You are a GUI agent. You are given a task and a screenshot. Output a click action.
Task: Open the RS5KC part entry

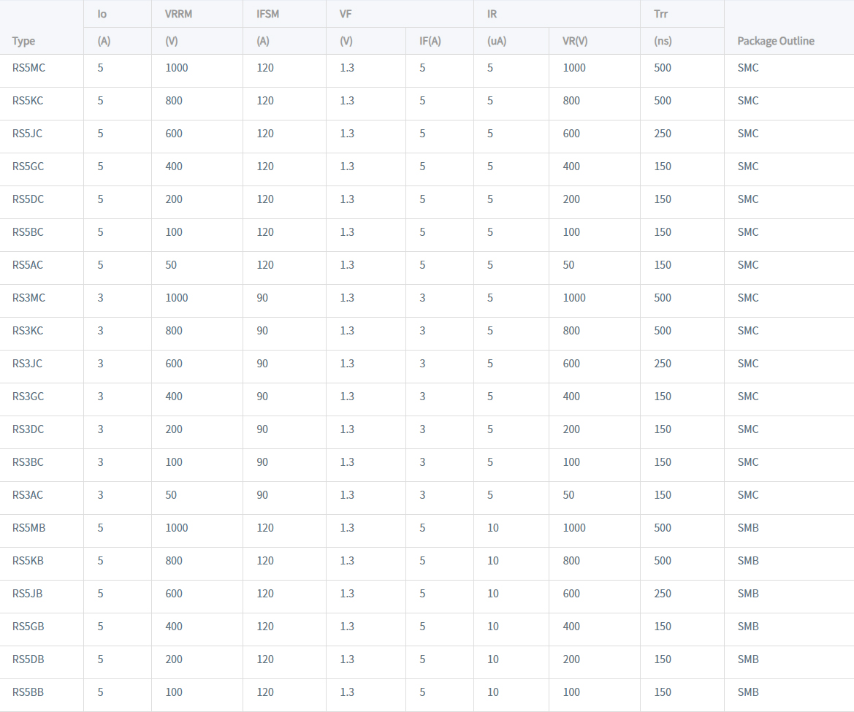tap(28, 101)
